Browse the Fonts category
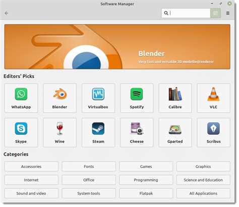This screenshot has width=239, height=207. (89, 166)
